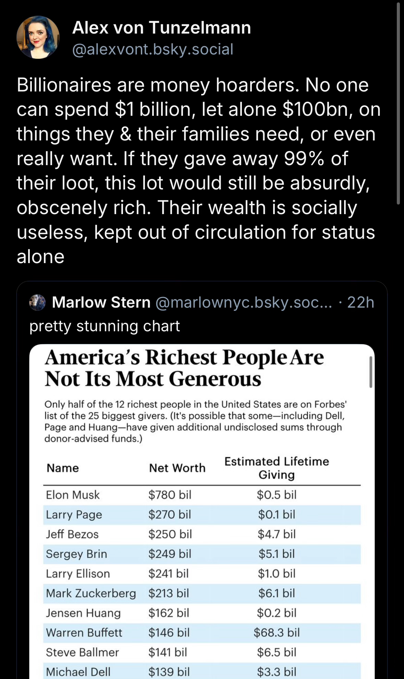Open the @alexvont.bsky.social handle
Screen dimensions: 404x679
point(153,49)
